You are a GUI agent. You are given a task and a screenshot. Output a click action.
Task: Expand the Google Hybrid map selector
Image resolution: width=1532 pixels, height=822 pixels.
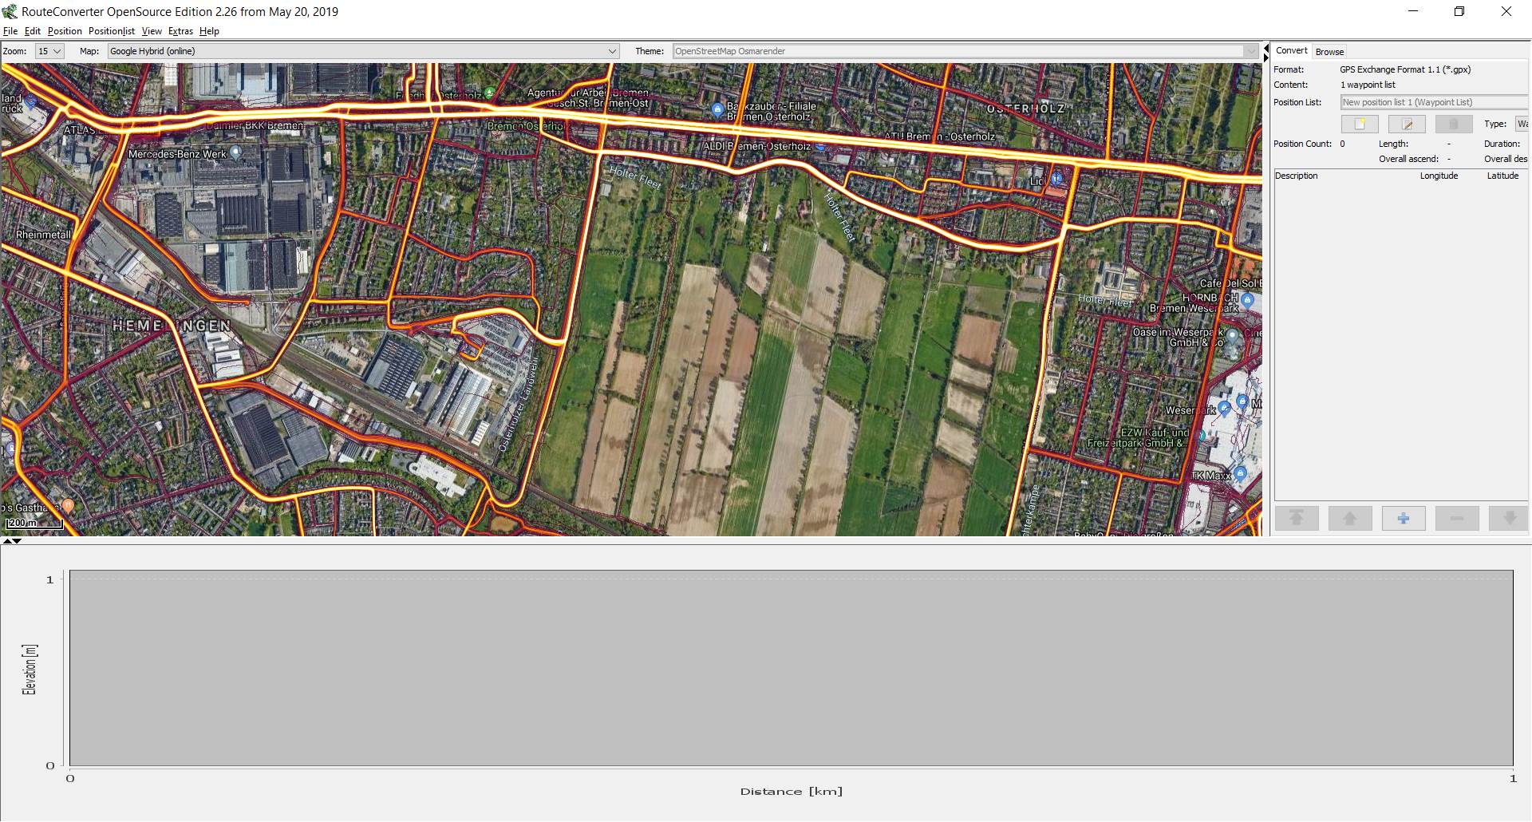[612, 51]
